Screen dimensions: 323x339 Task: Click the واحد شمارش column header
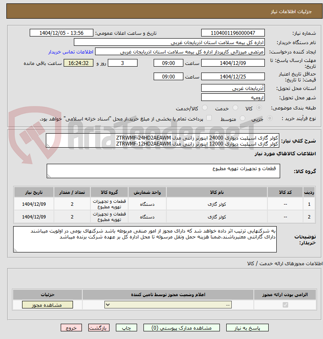pos(147,192)
